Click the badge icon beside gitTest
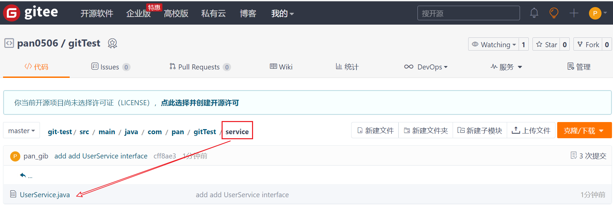This screenshot has width=613, height=207. point(112,43)
